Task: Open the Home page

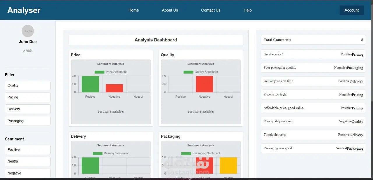Action: 133,10
